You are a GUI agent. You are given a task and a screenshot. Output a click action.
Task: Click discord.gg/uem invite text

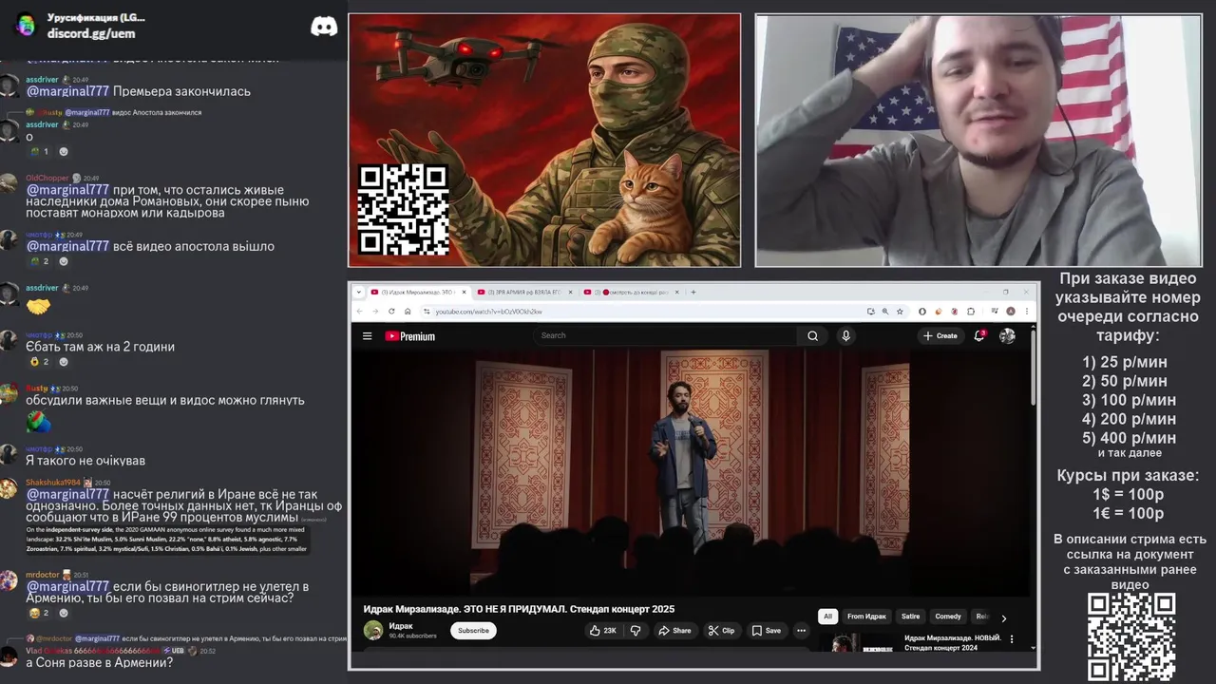91,33
